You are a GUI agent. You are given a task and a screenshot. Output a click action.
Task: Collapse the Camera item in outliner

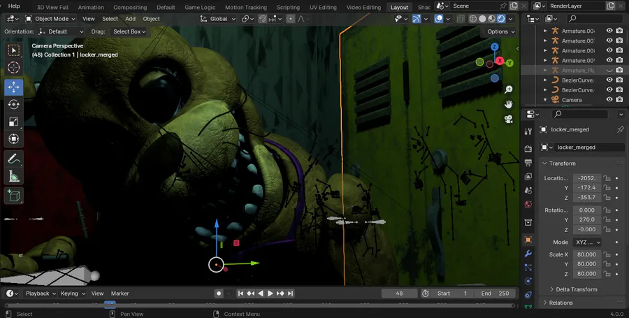pyautogui.click(x=545, y=100)
